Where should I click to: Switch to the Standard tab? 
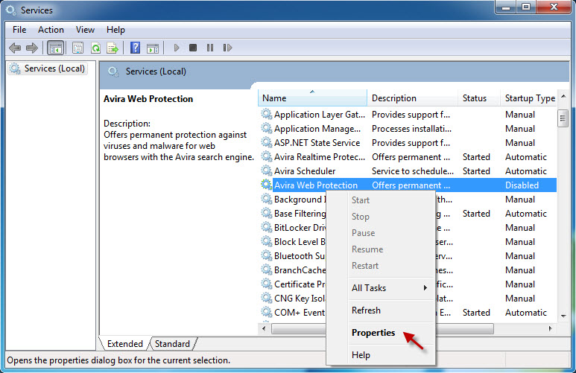click(172, 344)
